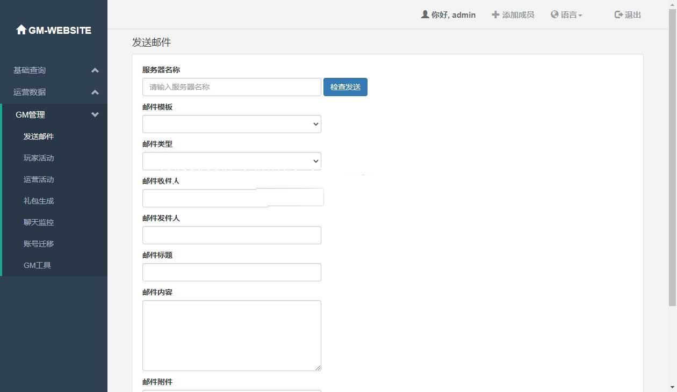
Task: Go to 聊天监控 in the sidebar
Action: pyautogui.click(x=39, y=222)
